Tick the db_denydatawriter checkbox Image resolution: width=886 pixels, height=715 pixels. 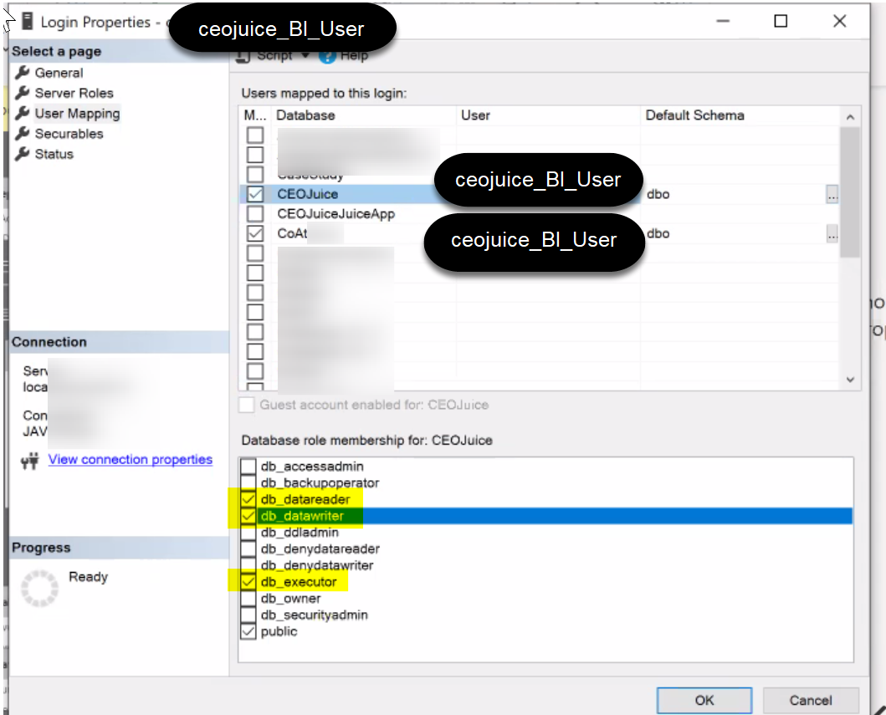click(248, 565)
